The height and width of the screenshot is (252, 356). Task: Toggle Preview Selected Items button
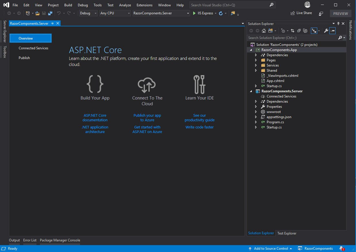click(332, 31)
